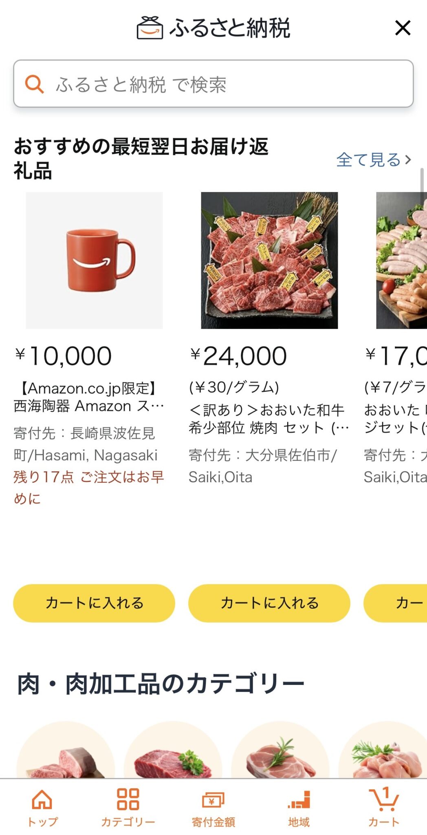Viewport: 427px width, 835px height.
Task: Tap the 地域 region bar-chart icon
Action: click(x=299, y=800)
